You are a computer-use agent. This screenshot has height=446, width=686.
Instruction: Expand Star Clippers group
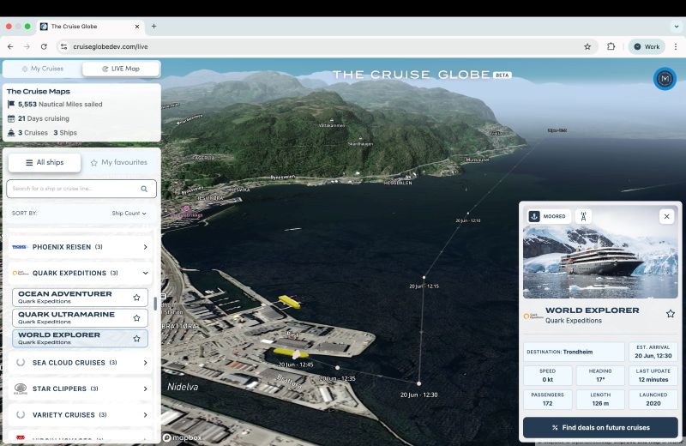81,389
